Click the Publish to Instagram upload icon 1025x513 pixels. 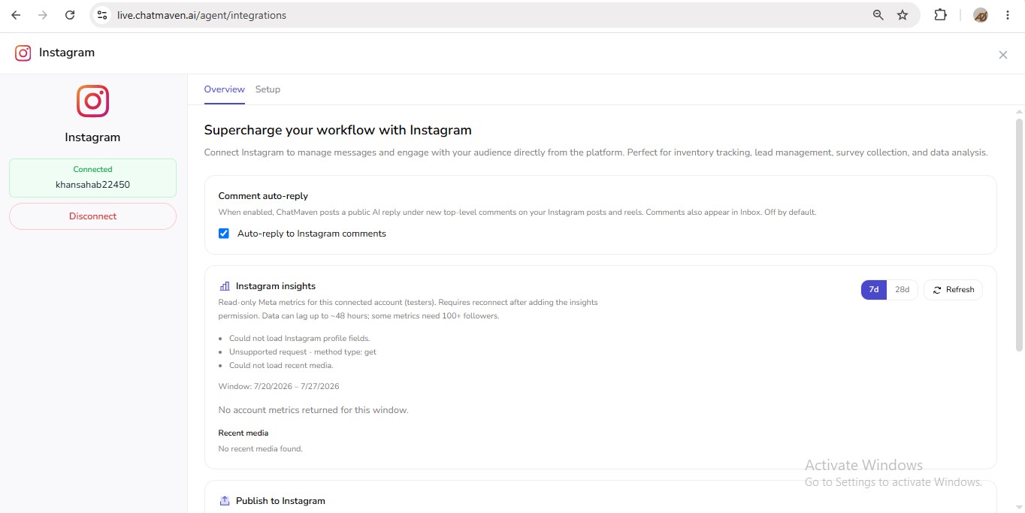pyautogui.click(x=225, y=501)
